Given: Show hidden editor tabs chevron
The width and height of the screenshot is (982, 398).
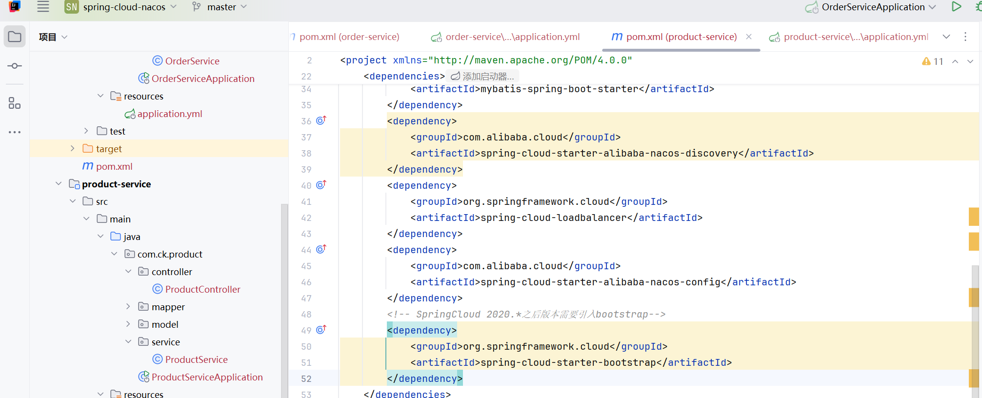Looking at the screenshot, I should coord(946,37).
